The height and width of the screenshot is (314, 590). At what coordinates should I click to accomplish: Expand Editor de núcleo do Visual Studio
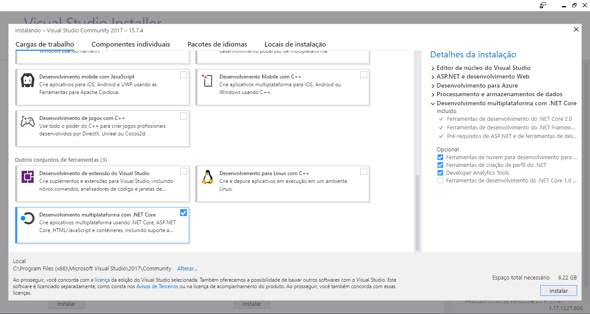point(433,68)
